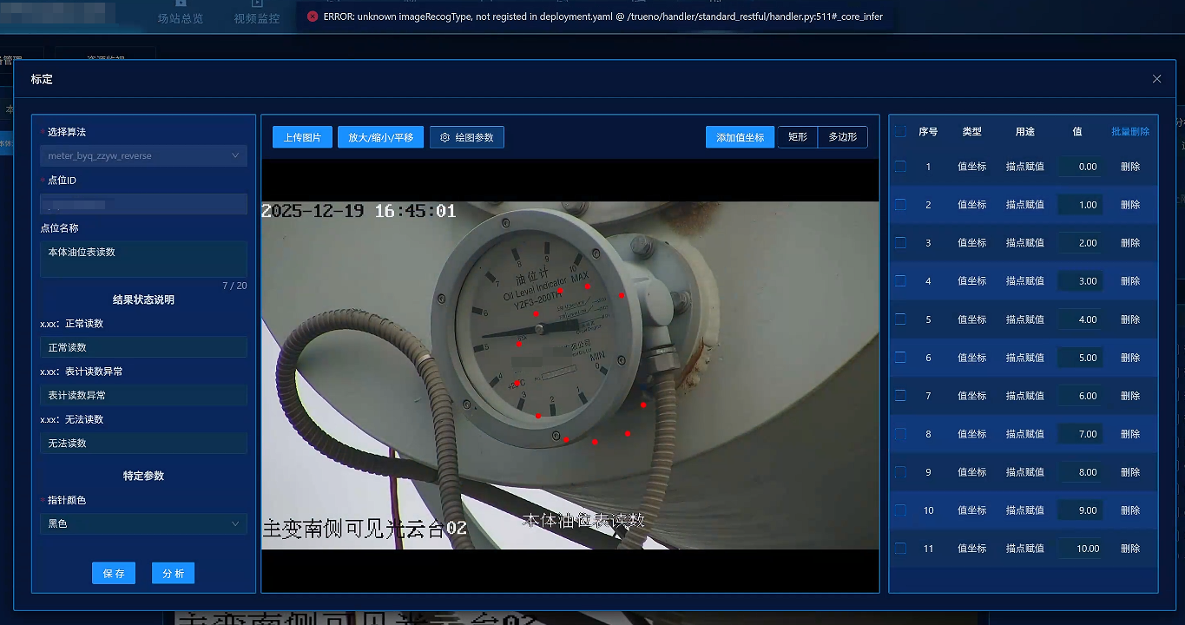Click the 保存 save button
The width and height of the screenshot is (1185, 625).
point(114,574)
